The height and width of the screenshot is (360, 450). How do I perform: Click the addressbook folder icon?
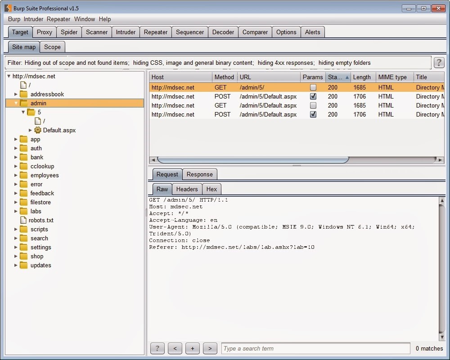point(23,94)
